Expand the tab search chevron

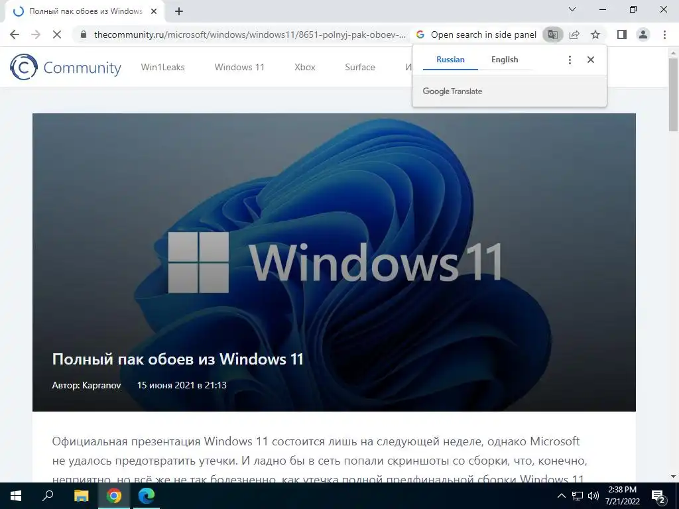pyautogui.click(x=572, y=9)
